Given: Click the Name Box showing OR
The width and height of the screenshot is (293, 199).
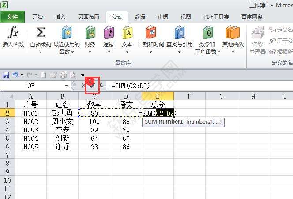Looking at the screenshot, I should 32,86.
